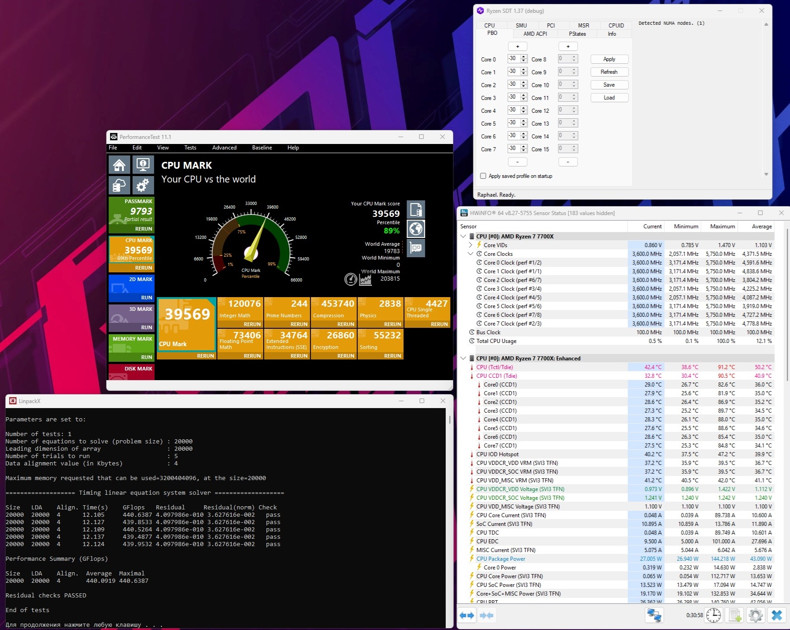Decrease the Core 3 offset spinner
Screen dimensions: 790x630
pyautogui.click(x=524, y=99)
